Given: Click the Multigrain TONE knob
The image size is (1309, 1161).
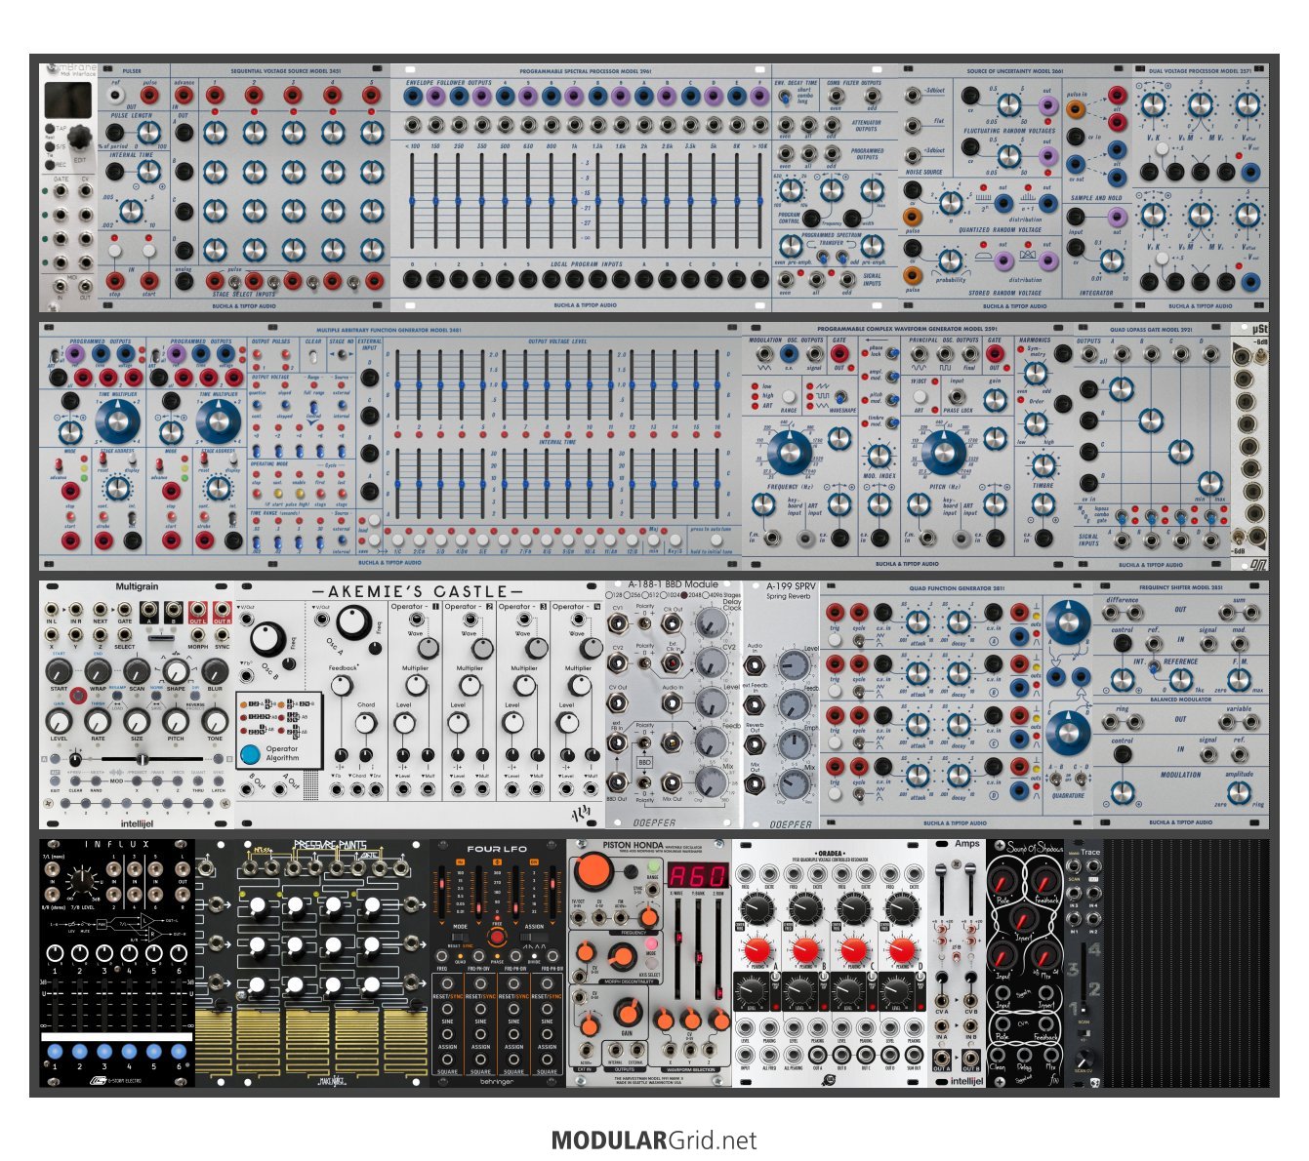Looking at the screenshot, I should [x=215, y=721].
